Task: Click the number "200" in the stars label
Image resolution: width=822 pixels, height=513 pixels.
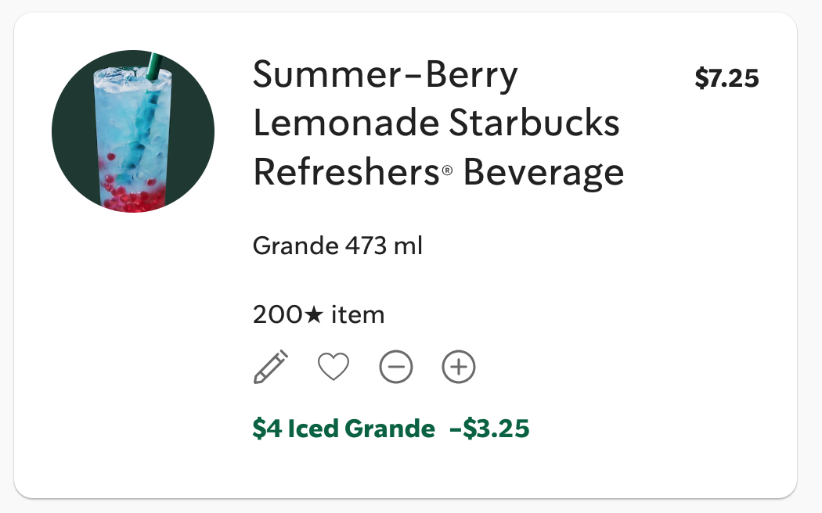Action: pos(277,315)
